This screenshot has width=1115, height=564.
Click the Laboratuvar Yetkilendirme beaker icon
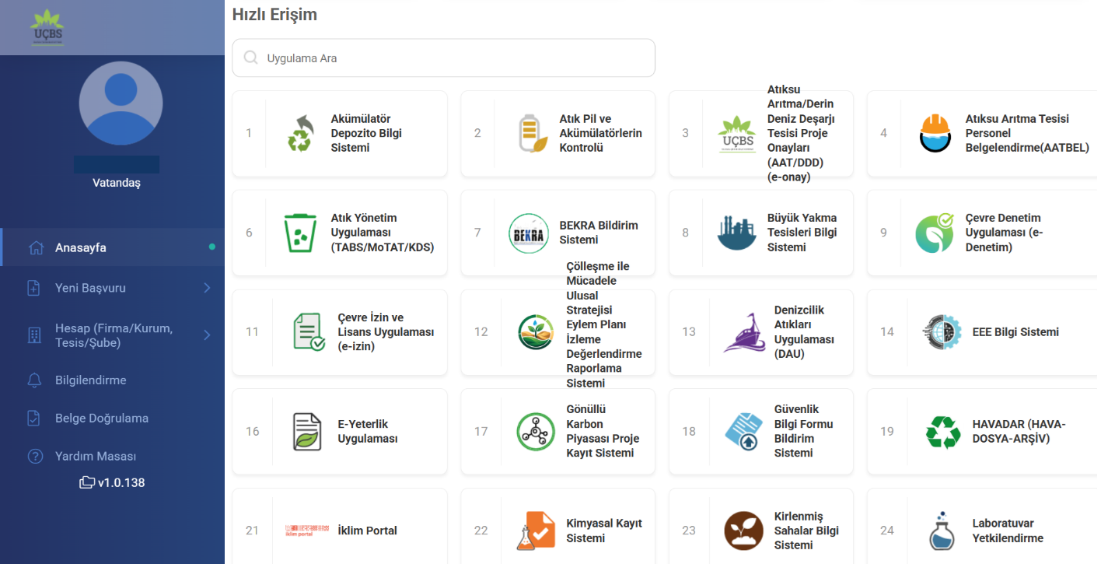click(942, 531)
